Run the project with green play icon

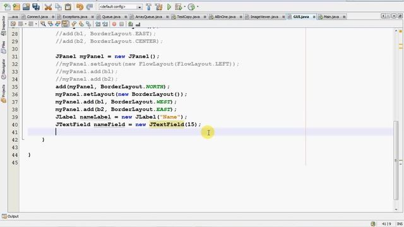pos(169,7)
